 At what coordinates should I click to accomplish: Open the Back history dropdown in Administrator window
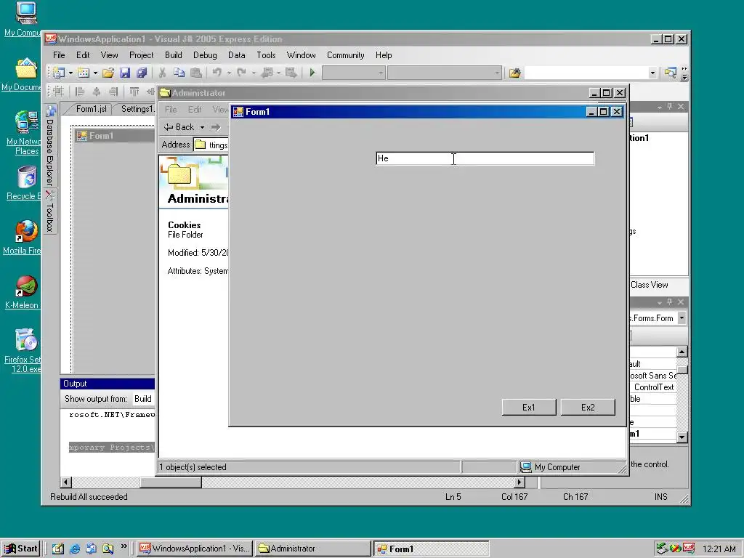point(202,128)
